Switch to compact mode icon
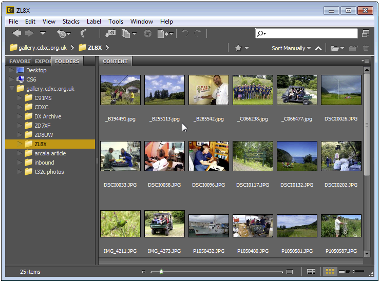The width and height of the screenshot is (380, 283). pos(366,33)
